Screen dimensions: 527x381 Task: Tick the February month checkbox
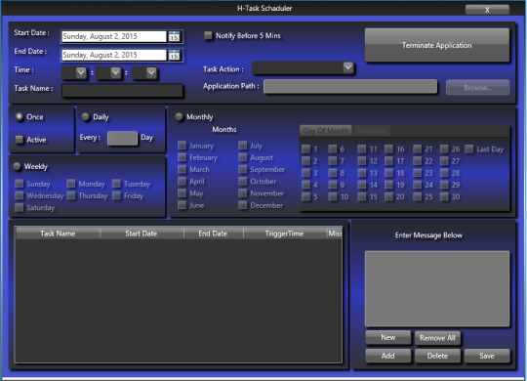(x=182, y=157)
